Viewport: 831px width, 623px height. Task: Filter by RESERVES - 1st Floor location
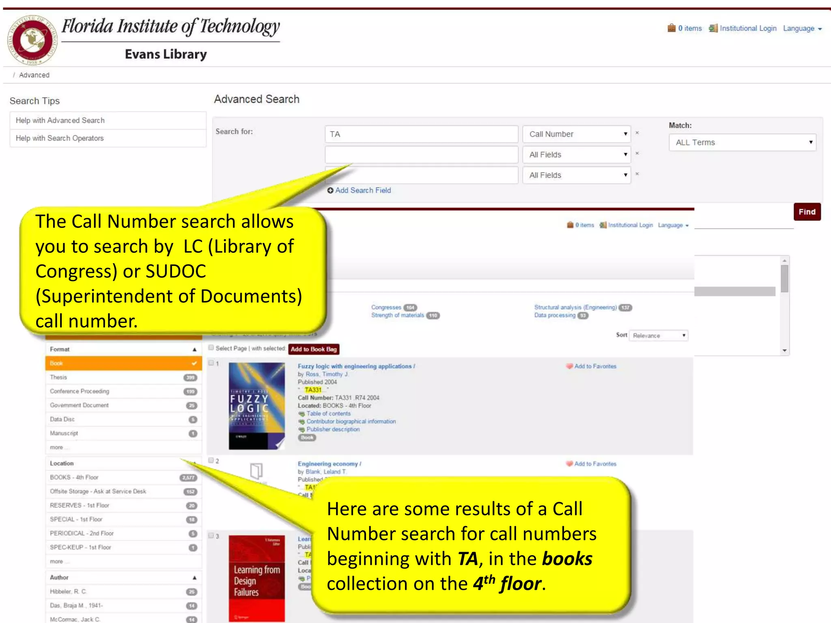[x=123, y=505]
